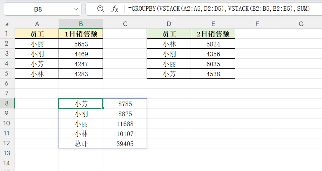This screenshot has width=322, height=171.
Task: Select cell D3 containing 小刚
Action: click(169, 54)
